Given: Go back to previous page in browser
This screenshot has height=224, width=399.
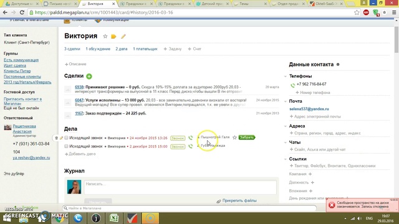Looking at the screenshot, I should pos(5,12).
